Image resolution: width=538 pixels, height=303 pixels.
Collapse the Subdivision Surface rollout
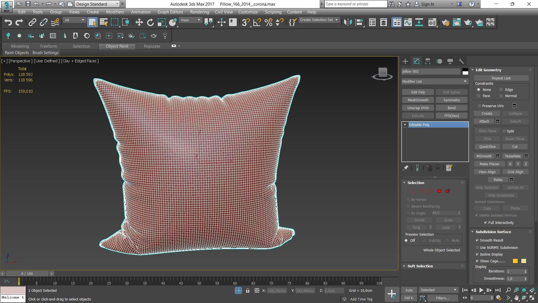click(472, 232)
